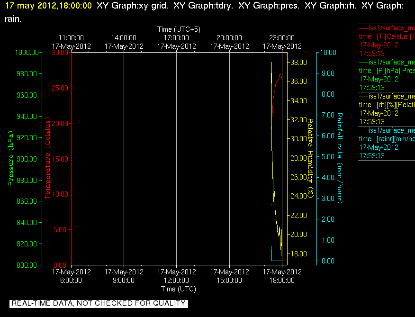415x317 pixels.
Task: Click the red temperature legend entry
Action: pyautogui.click(x=387, y=41)
